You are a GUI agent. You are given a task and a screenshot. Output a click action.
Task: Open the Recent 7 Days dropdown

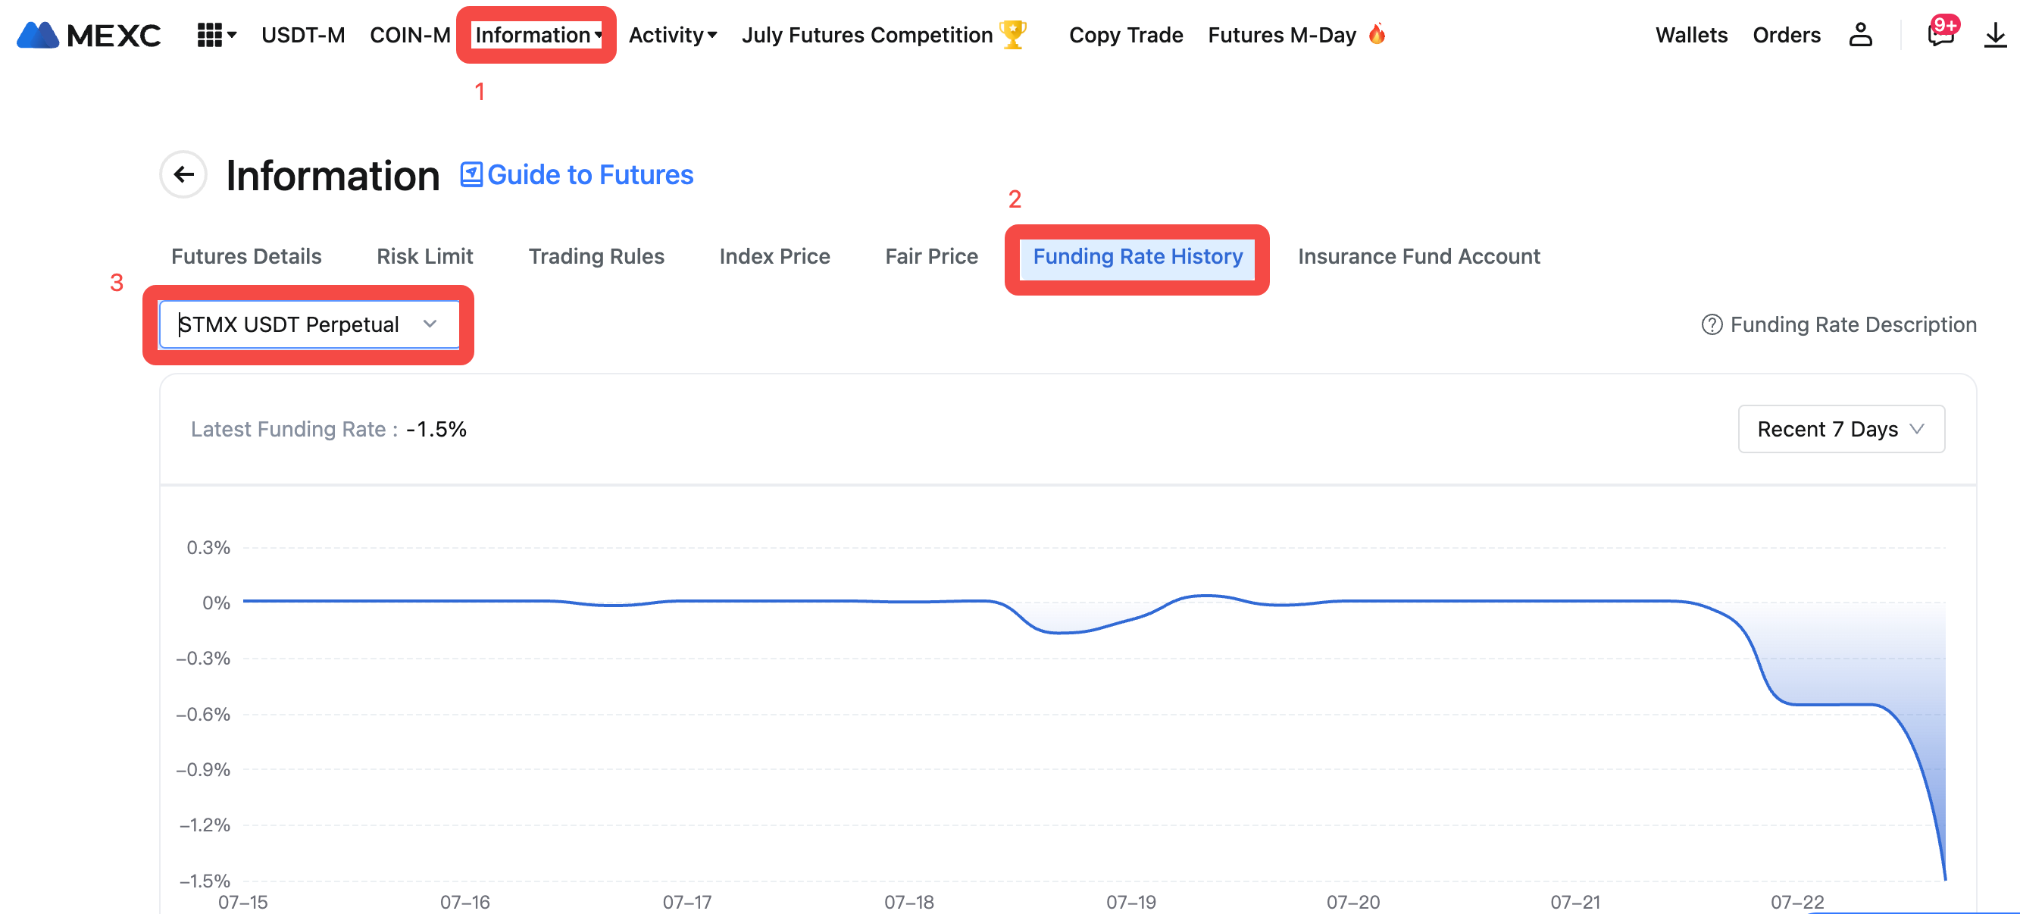pos(1840,428)
